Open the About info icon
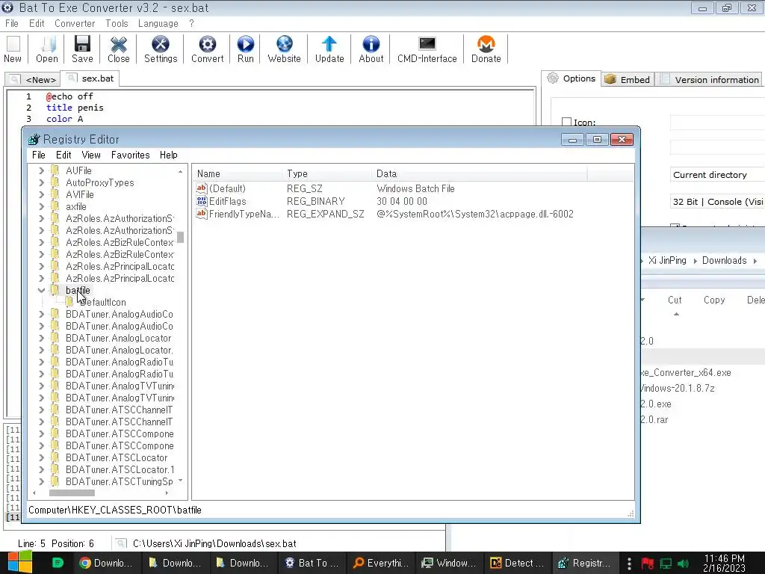Viewport: 765px width, 574px height. point(371,49)
